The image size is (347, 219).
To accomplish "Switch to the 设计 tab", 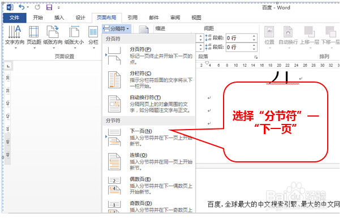I will (80, 18).
